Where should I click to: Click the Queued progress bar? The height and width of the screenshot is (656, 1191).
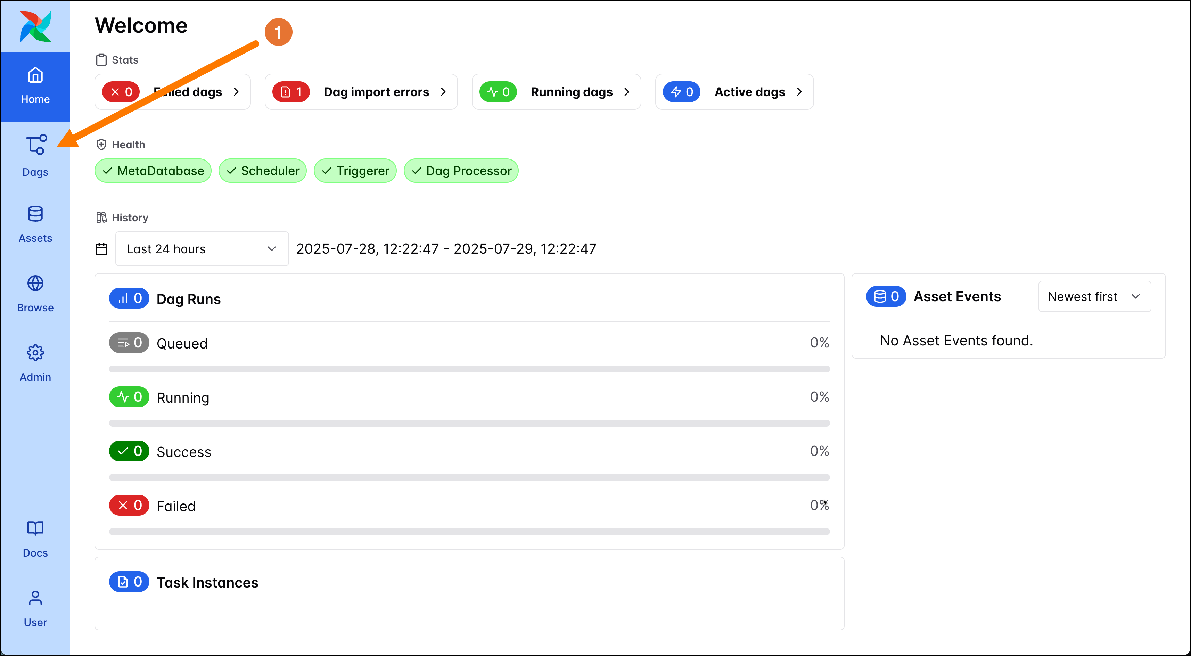tap(469, 369)
